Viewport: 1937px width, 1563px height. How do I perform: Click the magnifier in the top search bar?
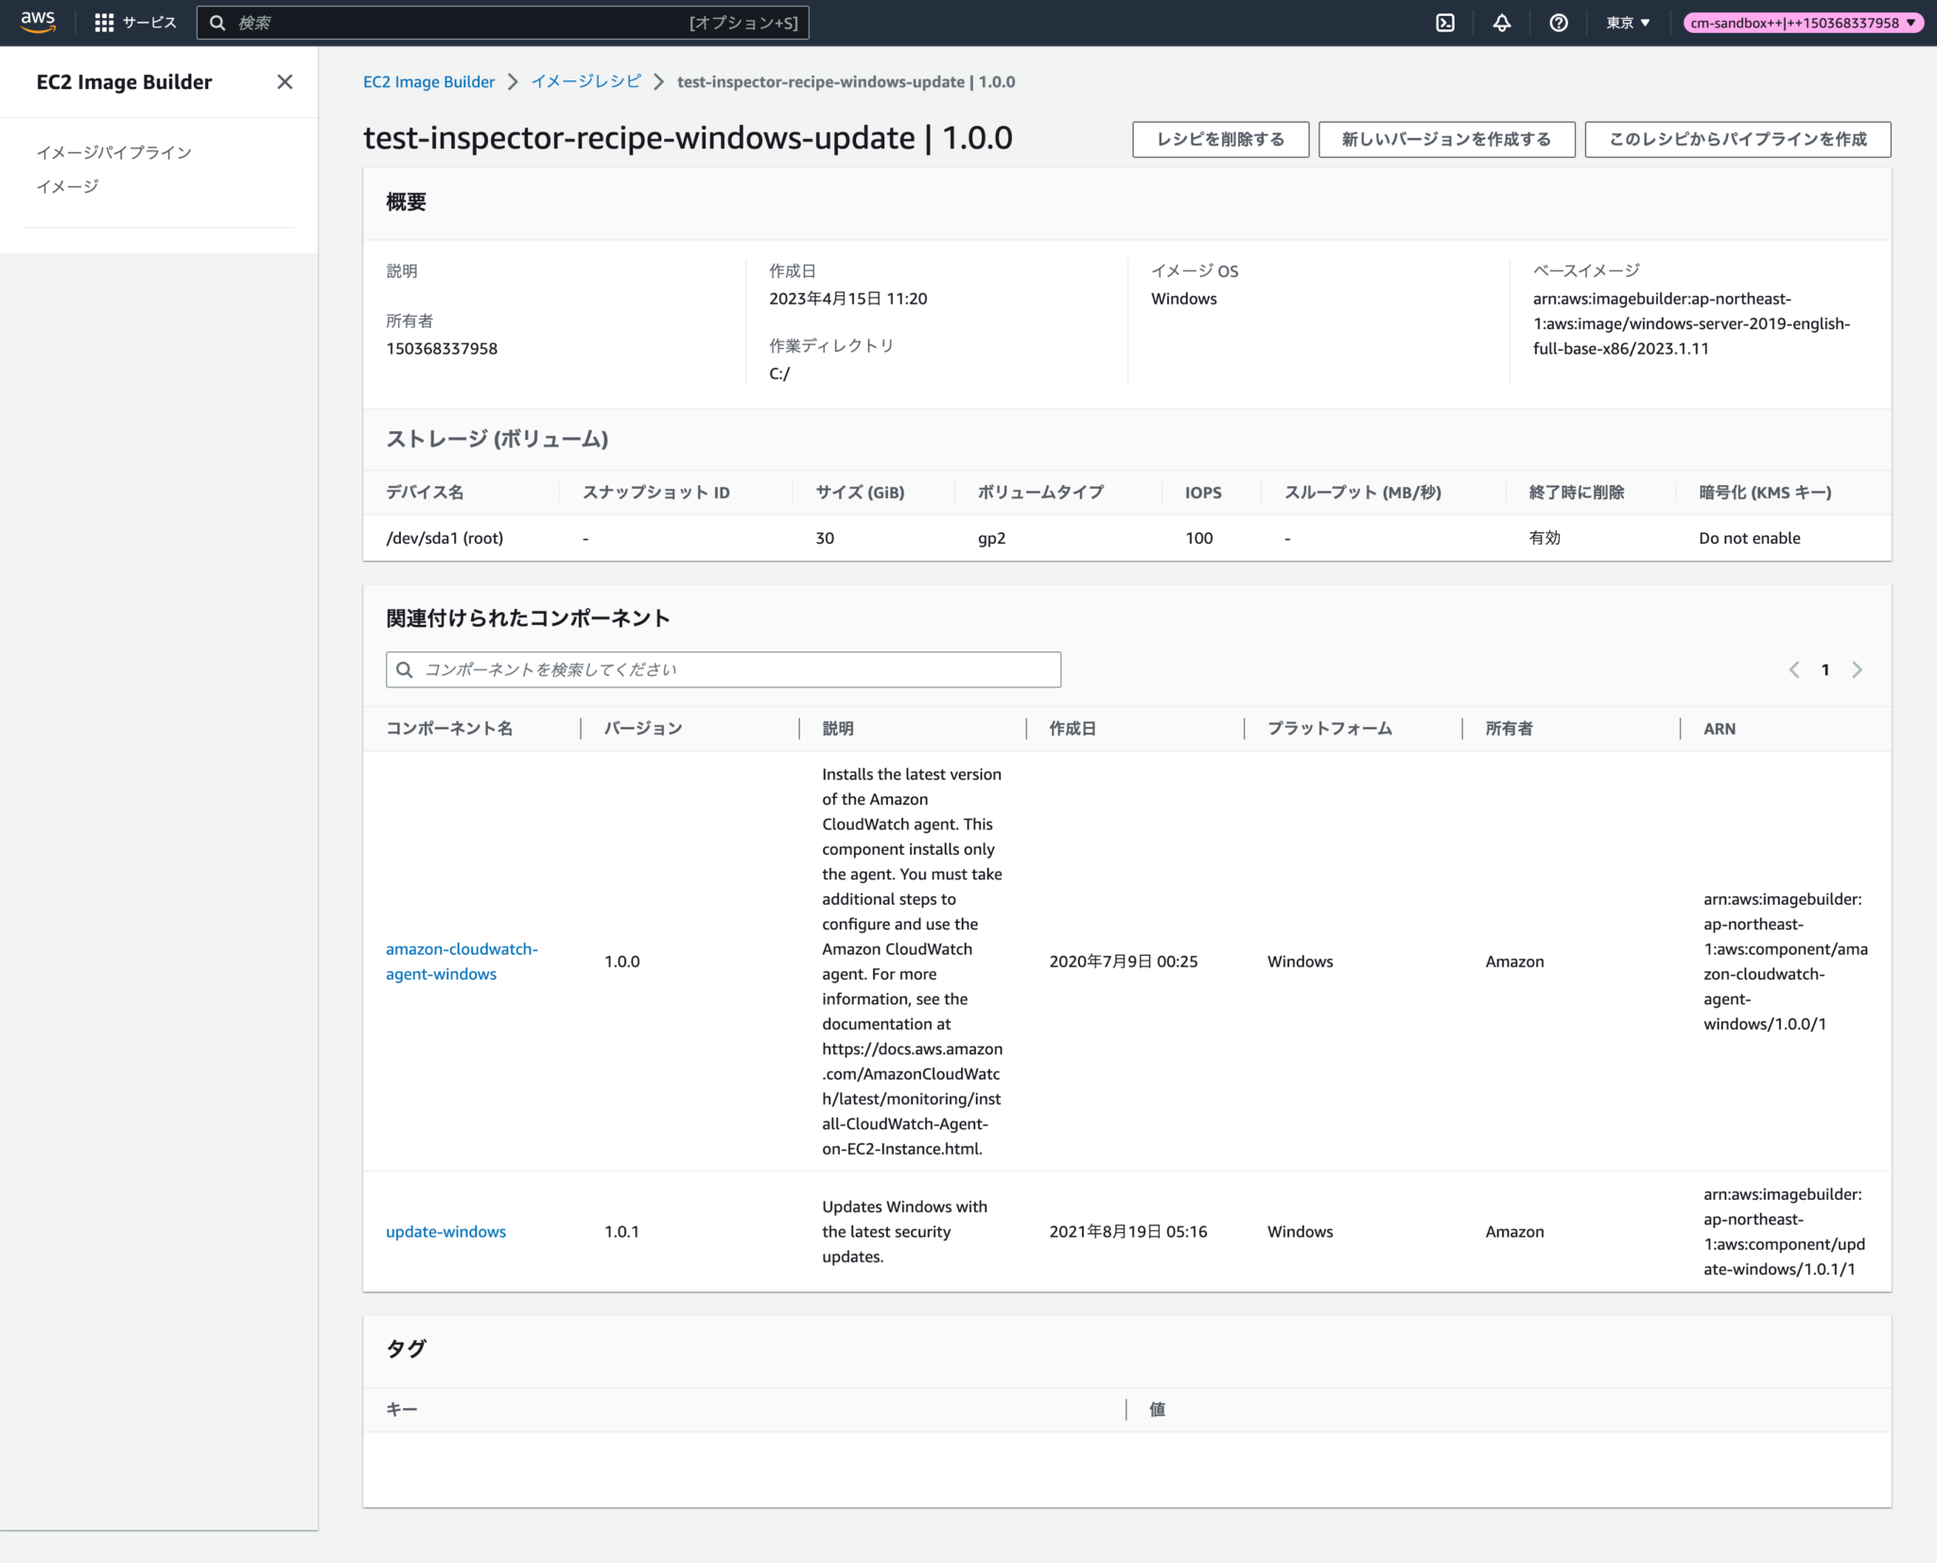pyautogui.click(x=218, y=22)
